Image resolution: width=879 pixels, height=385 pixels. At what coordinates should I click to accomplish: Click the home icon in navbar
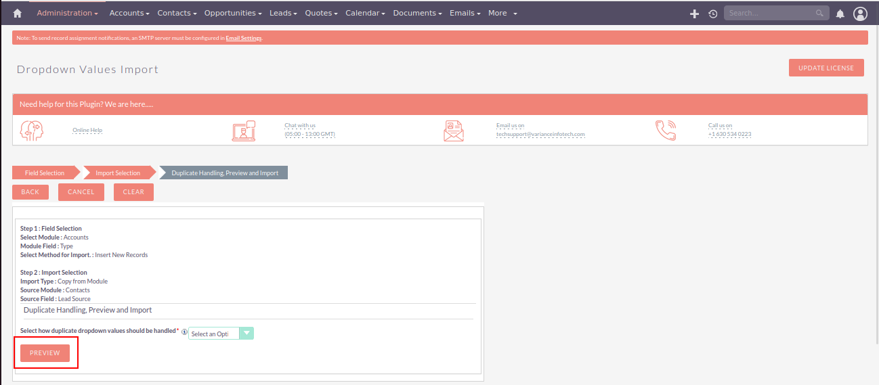pyautogui.click(x=18, y=13)
